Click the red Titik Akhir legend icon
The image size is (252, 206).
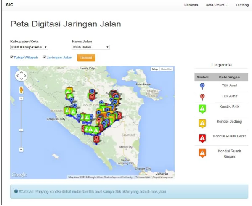pyautogui.click(x=202, y=97)
